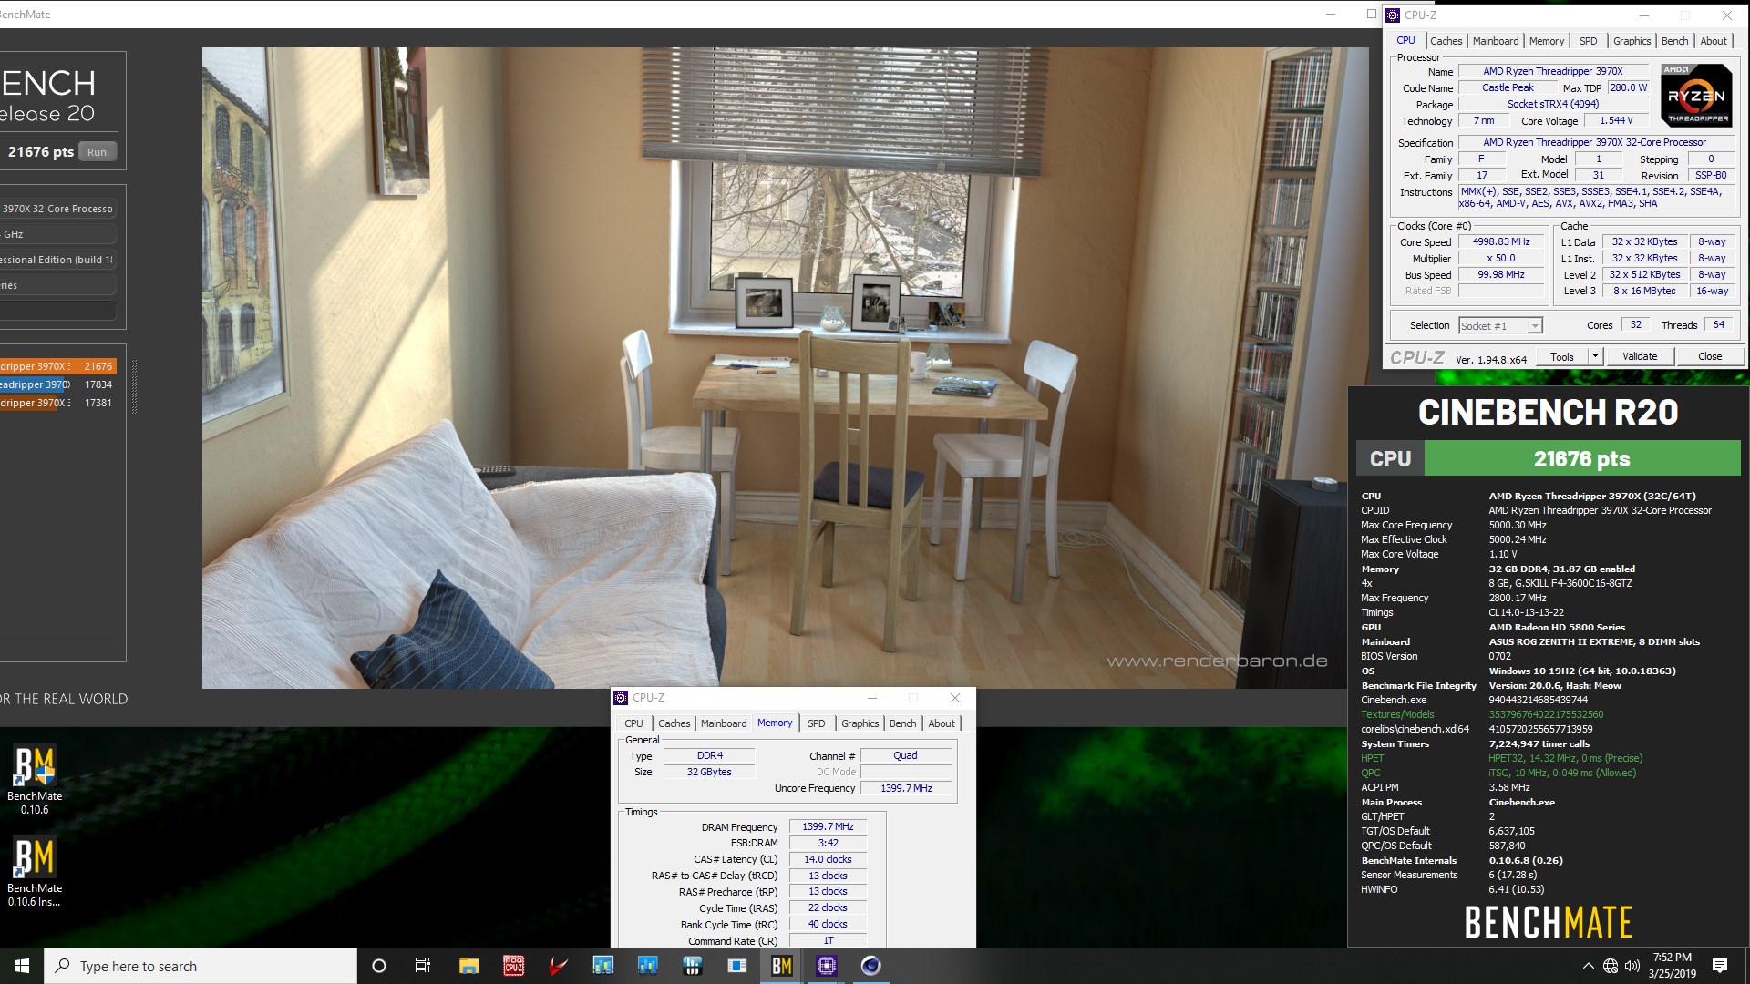
Task: Click the Uncore Frequency 1399.7 MHz value
Action: [906, 789]
